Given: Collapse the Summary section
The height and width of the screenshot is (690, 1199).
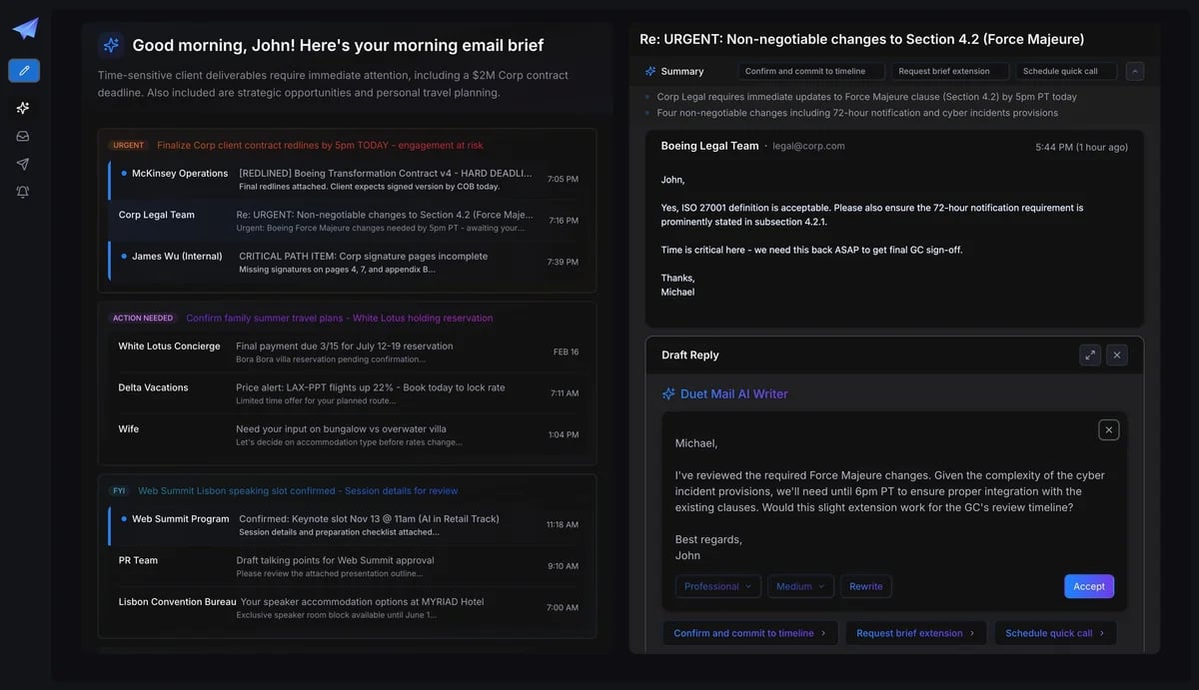Looking at the screenshot, I should 1135,71.
